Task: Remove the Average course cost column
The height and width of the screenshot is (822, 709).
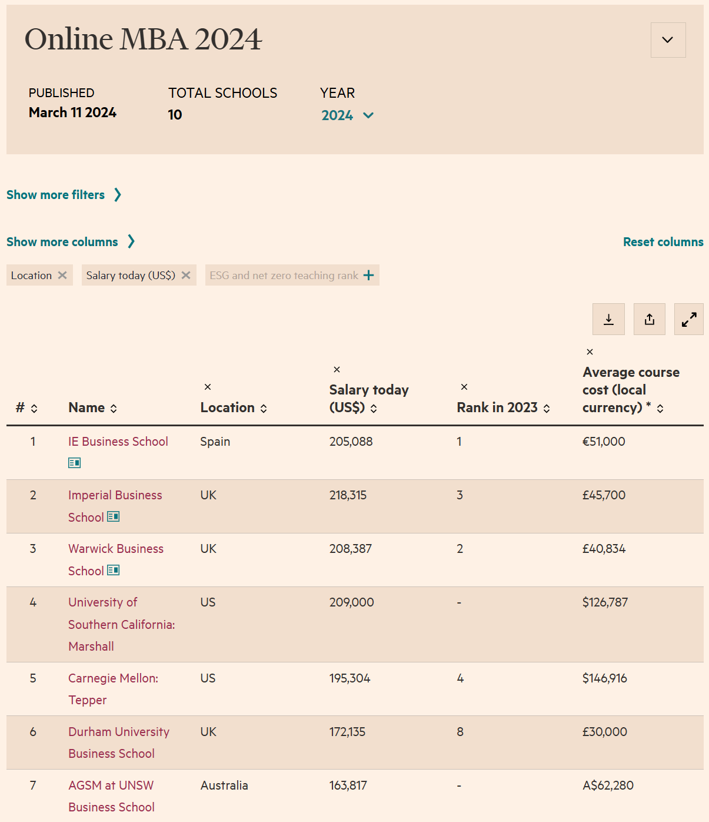Action: tap(590, 352)
